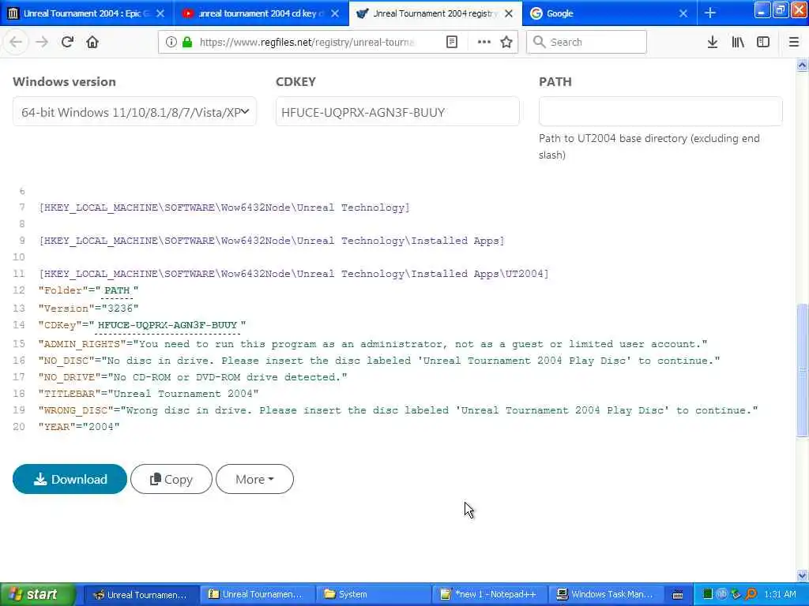The image size is (809, 606).
Task: Click line 11 Installed Apps\UT2004 key
Action: pyautogui.click(x=294, y=274)
